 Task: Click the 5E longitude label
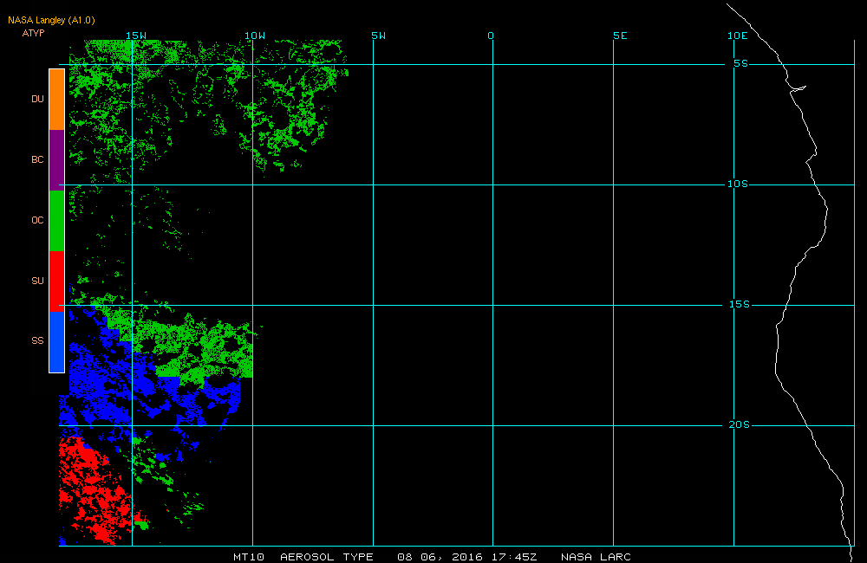(x=621, y=36)
